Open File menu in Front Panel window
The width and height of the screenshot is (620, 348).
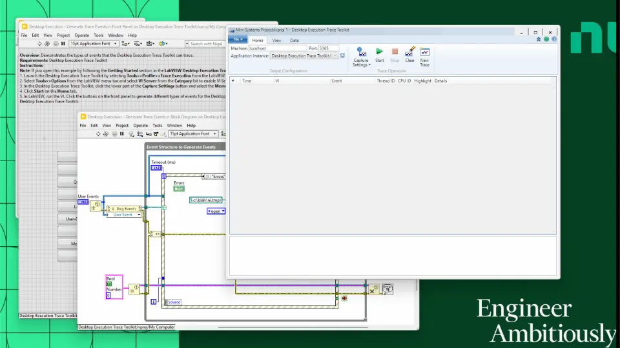pyautogui.click(x=24, y=35)
